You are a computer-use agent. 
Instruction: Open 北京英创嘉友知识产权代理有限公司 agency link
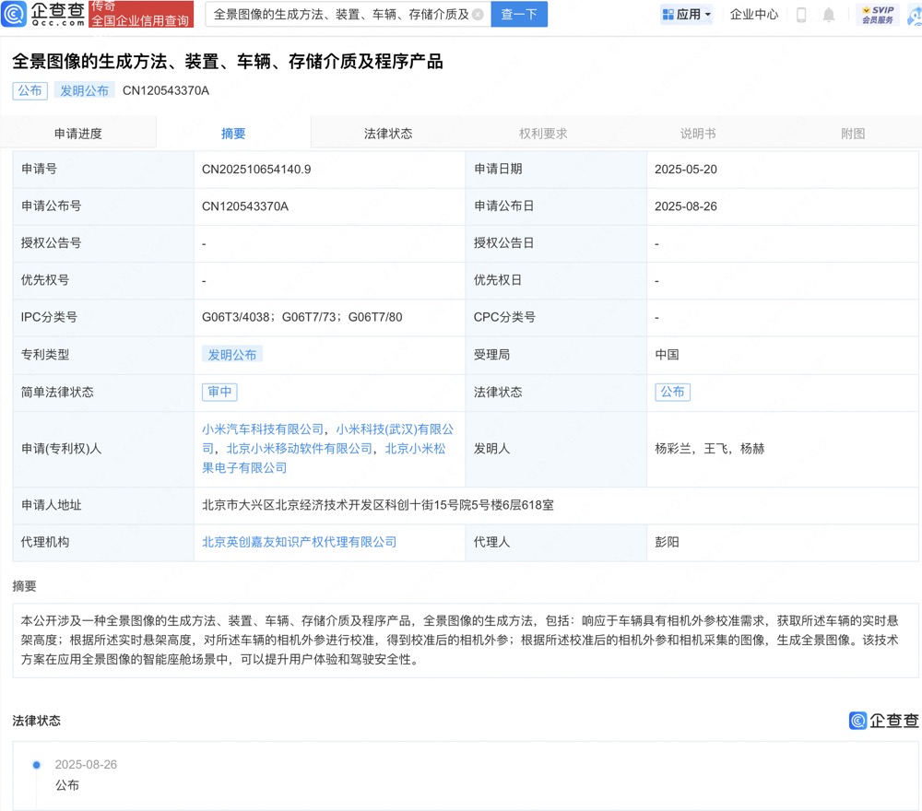tap(300, 542)
